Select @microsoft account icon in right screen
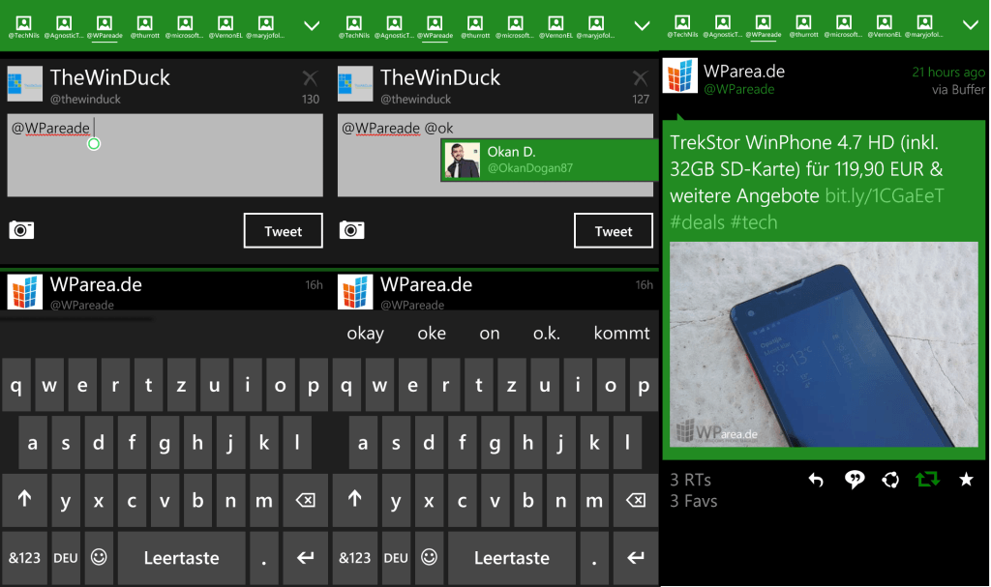 coord(844,23)
